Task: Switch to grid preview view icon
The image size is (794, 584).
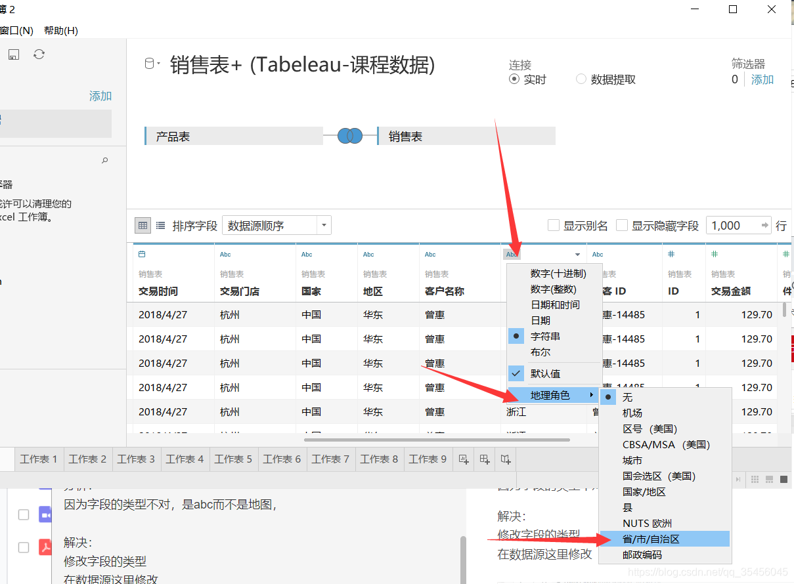Action: [x=143, y=226]
